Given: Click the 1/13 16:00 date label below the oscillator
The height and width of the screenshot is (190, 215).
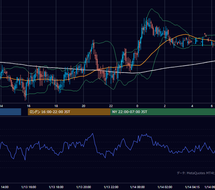Looking at the screenshot, I should click(29, 187).
